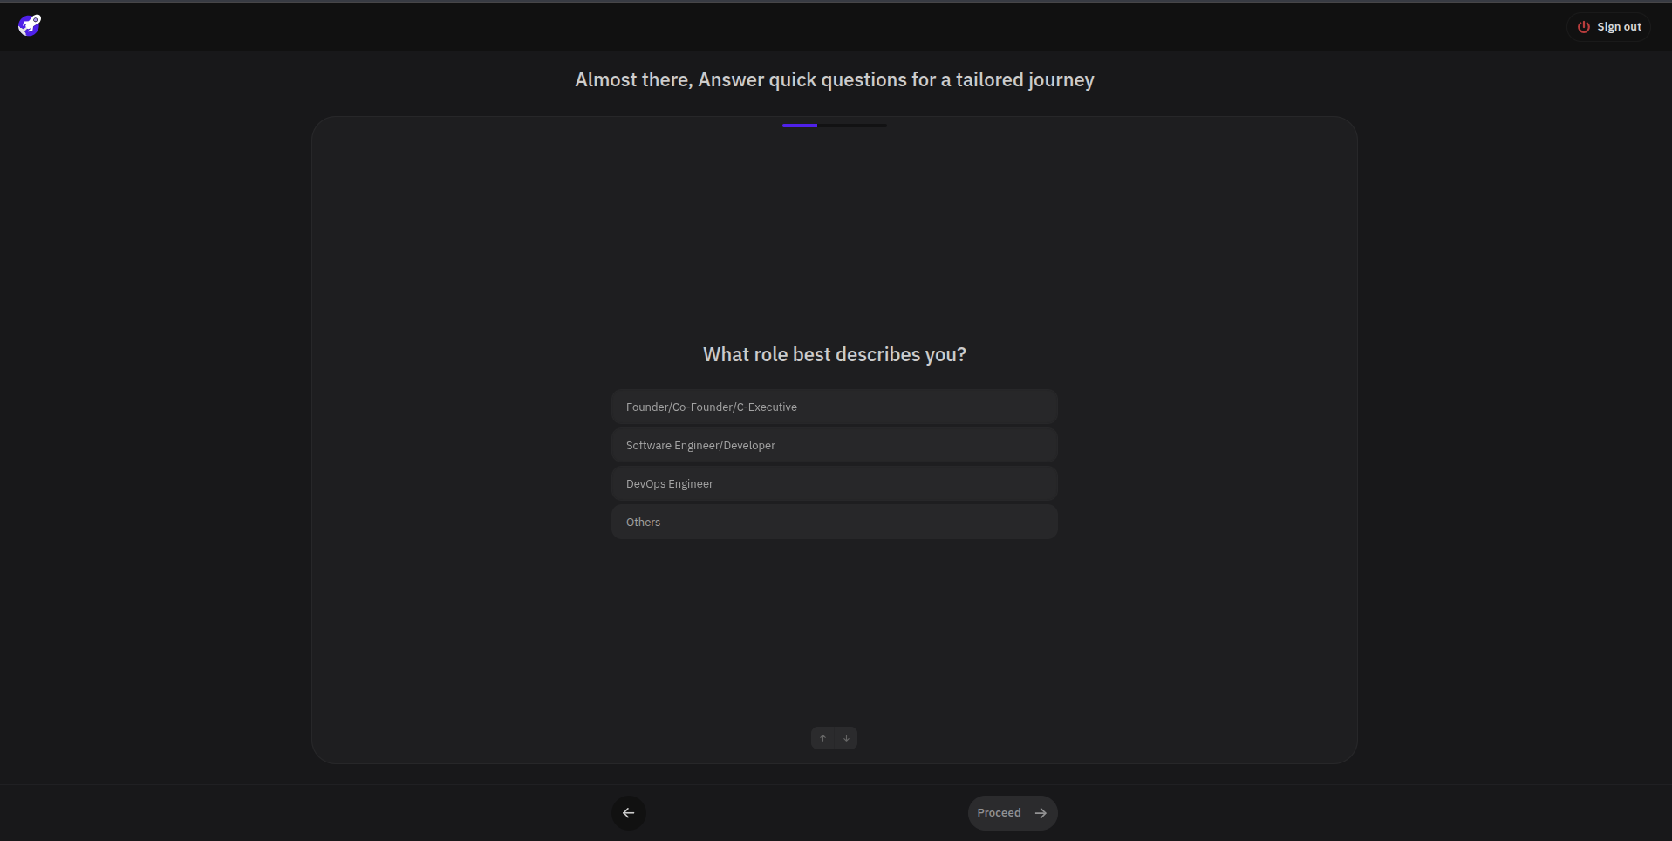Select Founder/Co-Founder/C-Executive role option
Viewport: 1672px width, 841px height.
834,407
